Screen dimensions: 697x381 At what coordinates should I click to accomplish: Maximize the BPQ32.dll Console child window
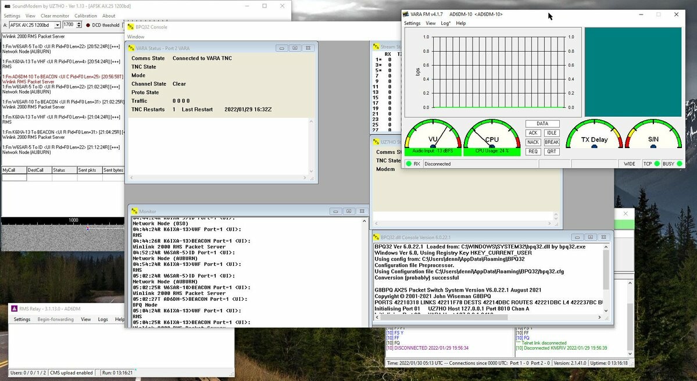pyautogui.click(x=590, y=237)
